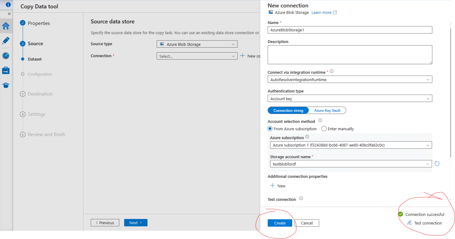Click the plus icon for New connection
This screenshot has width=455, height=239.
(x=242, y=56)
